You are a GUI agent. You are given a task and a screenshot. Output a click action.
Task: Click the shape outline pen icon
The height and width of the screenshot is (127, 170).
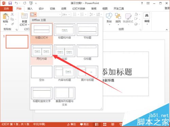[136, 19]
